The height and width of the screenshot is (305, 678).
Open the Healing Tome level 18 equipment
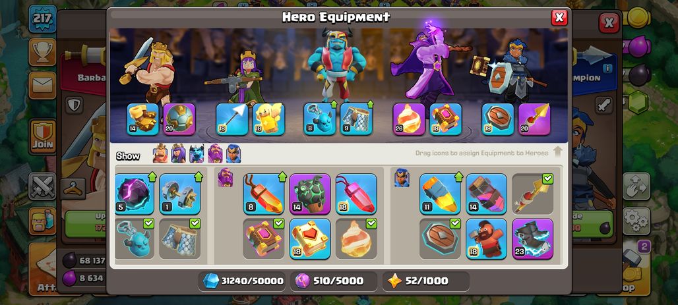[310, 239]
